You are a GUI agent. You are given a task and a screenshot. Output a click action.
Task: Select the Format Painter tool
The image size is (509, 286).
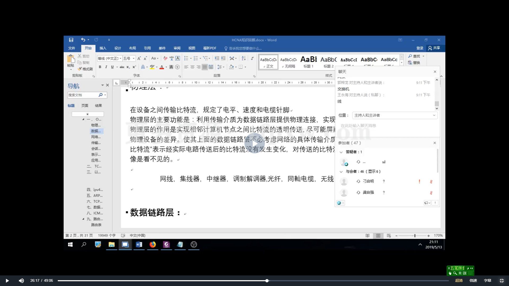pos(85,69)
